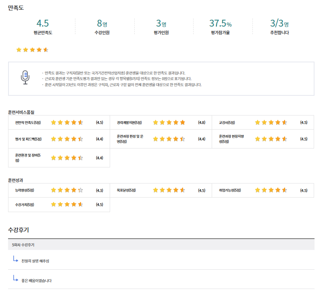Click the stars for 훈련환경 및 장비
This screenshot has height=295, width=325.
[x=67, y=158]
